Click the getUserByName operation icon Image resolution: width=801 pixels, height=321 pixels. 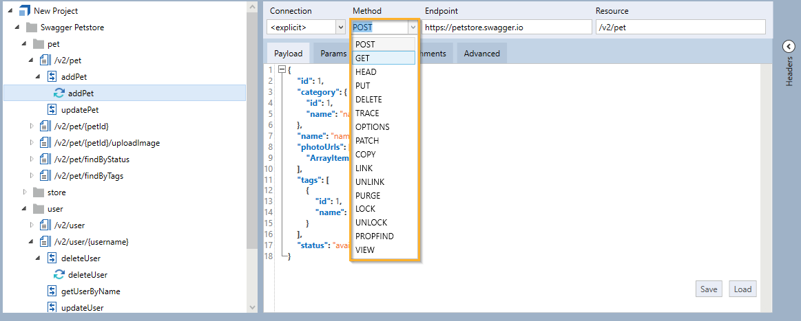[x=52, y=291]
